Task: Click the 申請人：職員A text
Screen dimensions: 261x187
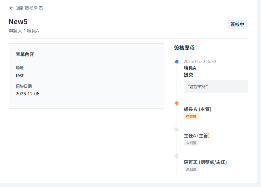Action: 24,31
